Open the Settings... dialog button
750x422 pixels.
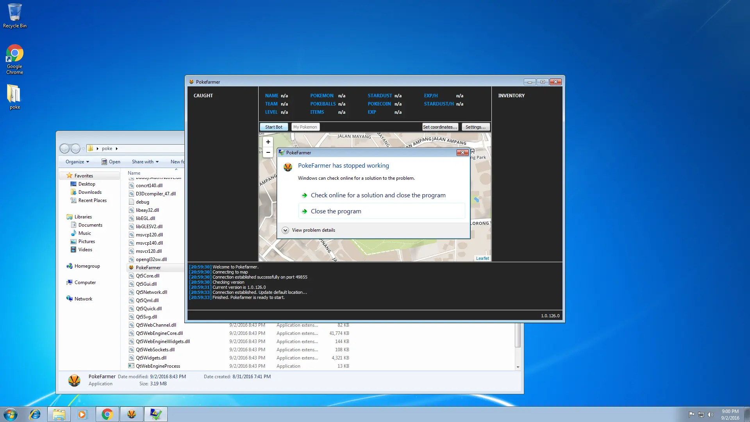(475, 127)
